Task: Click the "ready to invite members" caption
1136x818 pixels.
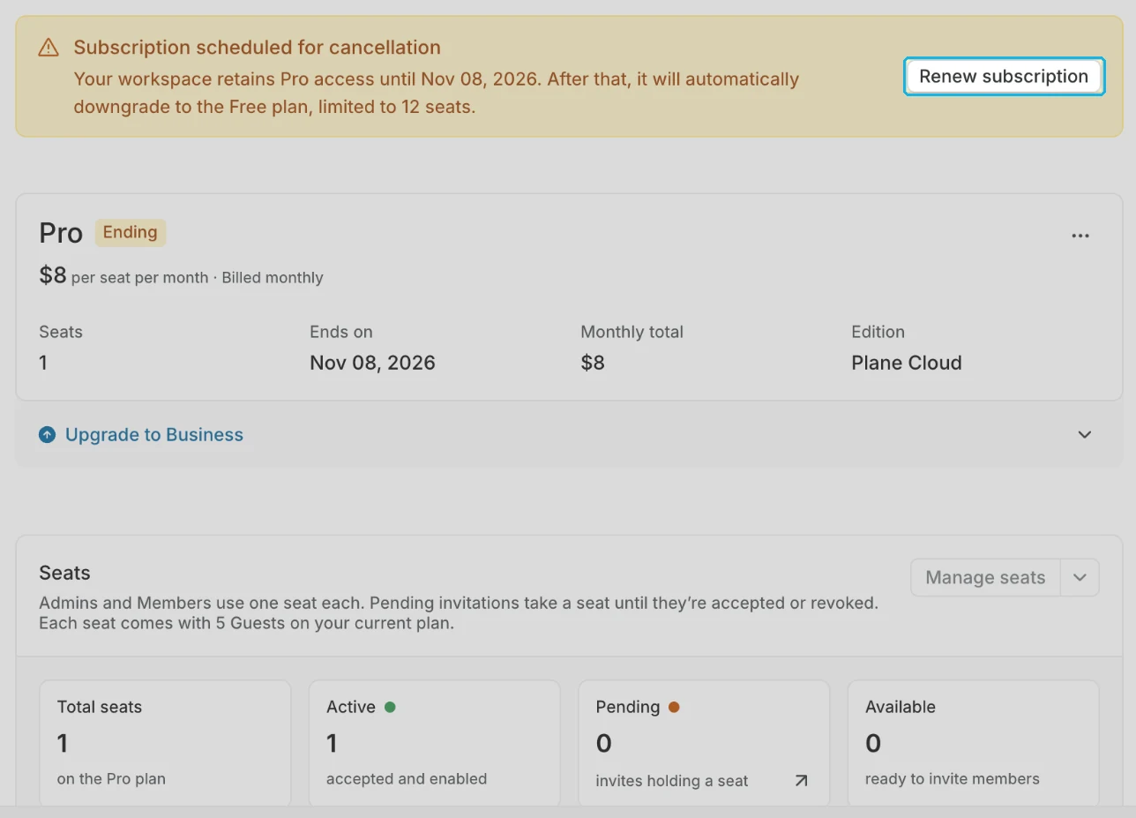Action: pyautogui.click(x=953, y=779)
